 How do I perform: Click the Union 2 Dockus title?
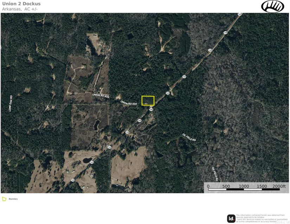coord(21,4)
